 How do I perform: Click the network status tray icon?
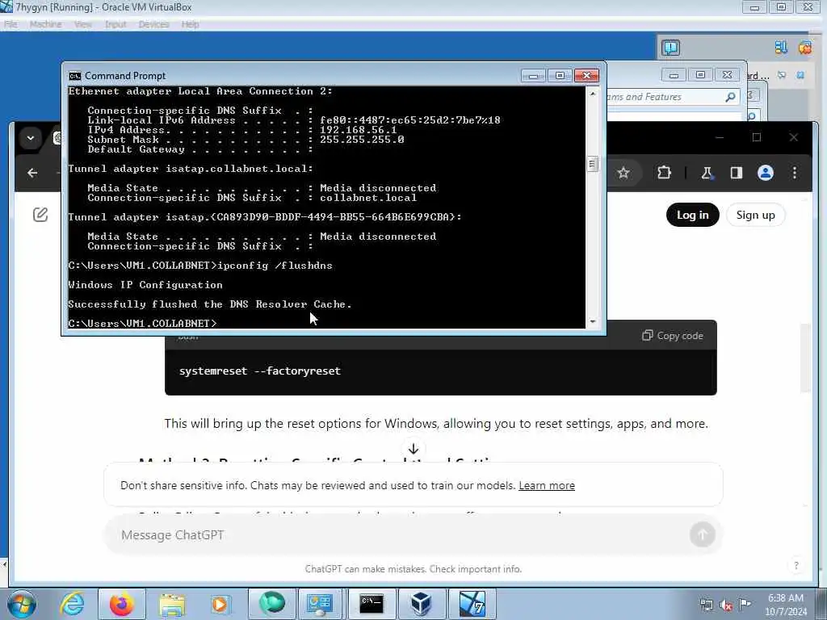tap(706, 605)
